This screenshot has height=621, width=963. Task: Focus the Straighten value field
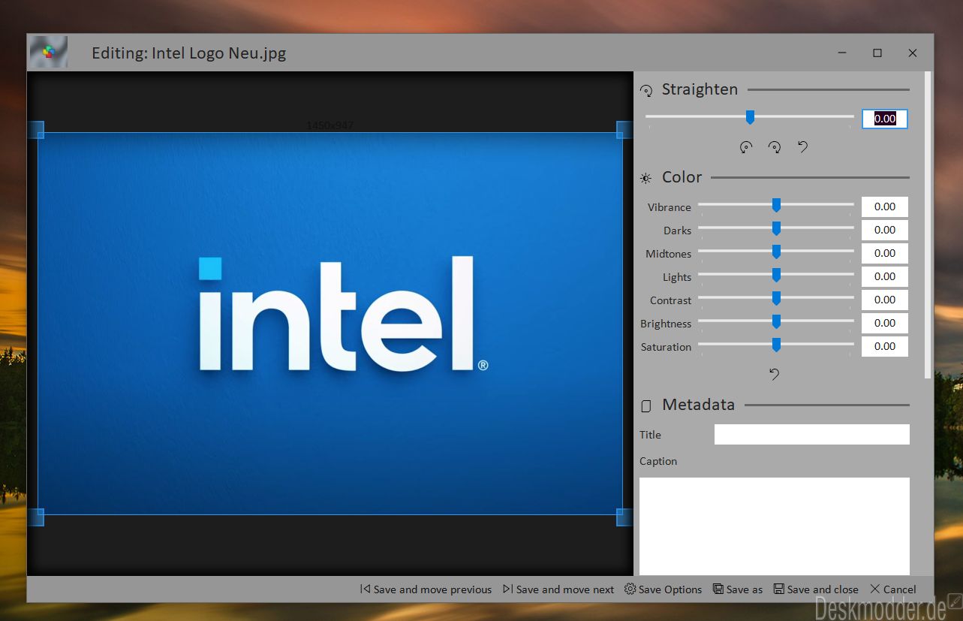885,119
